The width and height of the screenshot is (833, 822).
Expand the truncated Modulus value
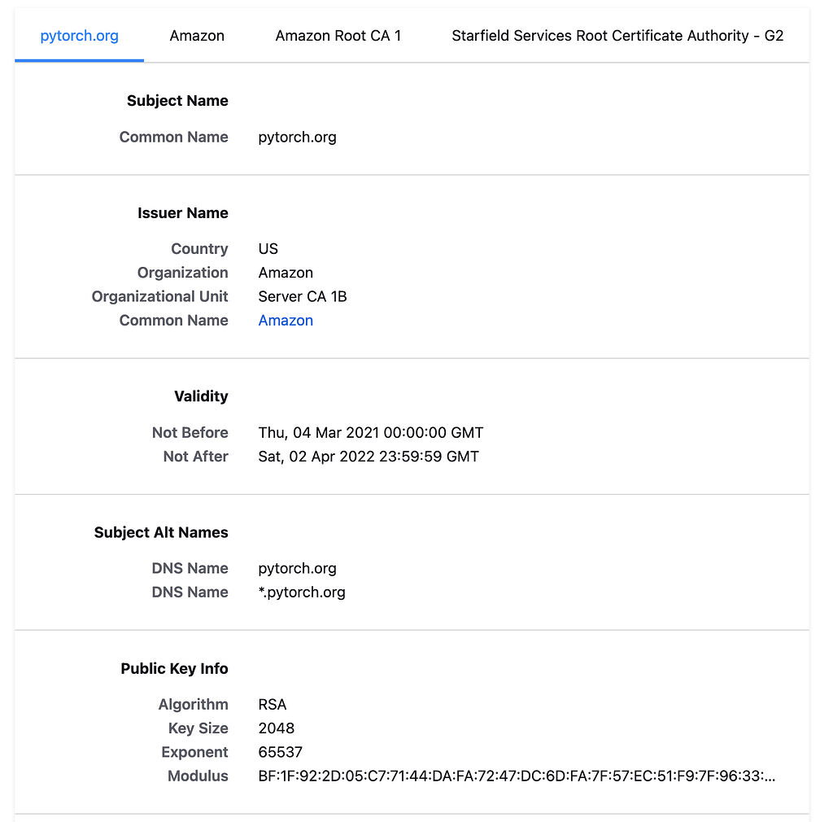517,776
